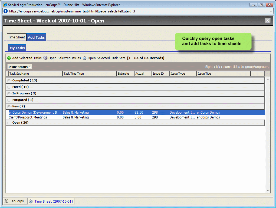
Task: Expand the Fixed (16) group
Action: [9, 87]
